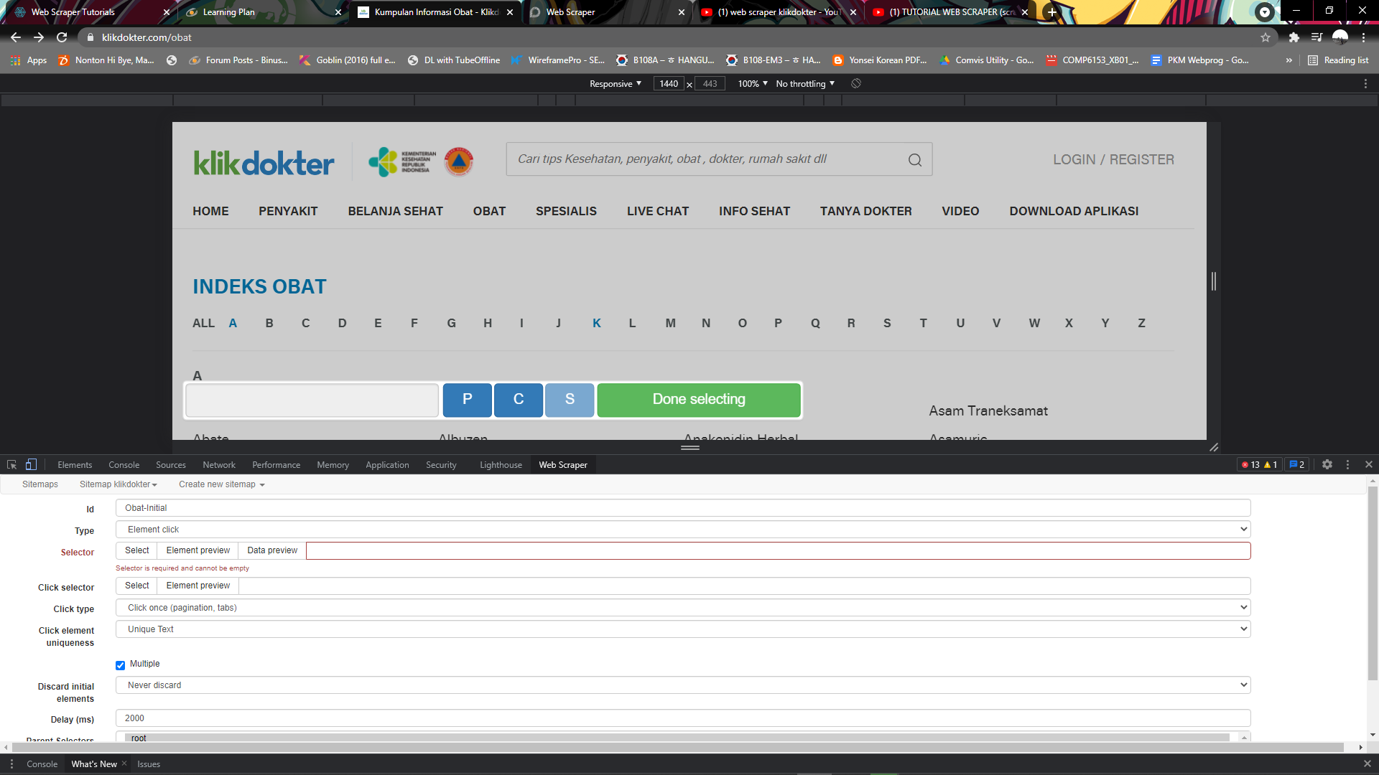Switch to the Lighthouse DevTools tab

pos(501,465)
